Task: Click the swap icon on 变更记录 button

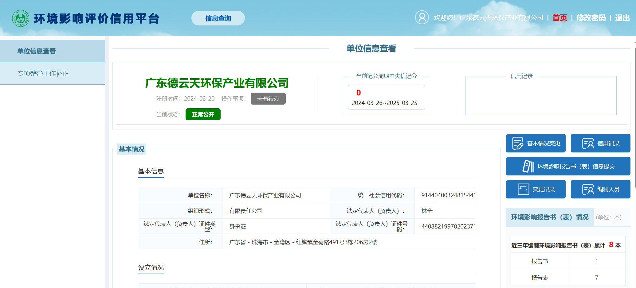Action: (x=523, y=189)
